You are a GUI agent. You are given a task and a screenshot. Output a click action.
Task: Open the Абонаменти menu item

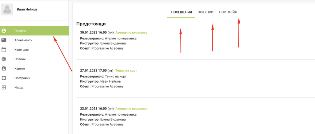coord(34,40)
